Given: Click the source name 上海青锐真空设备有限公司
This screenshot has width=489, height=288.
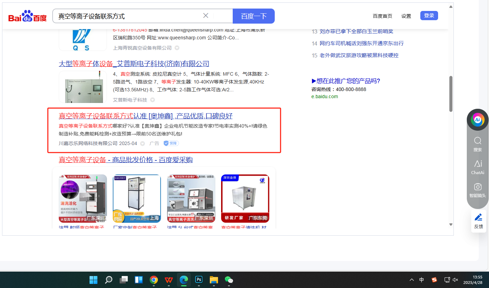Looking at the screenshot, I should tap(142, 48).
